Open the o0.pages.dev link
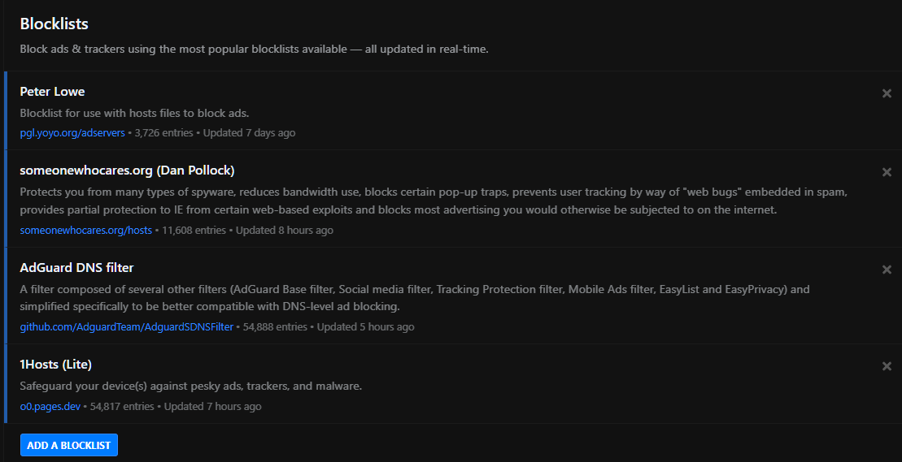 50,406
